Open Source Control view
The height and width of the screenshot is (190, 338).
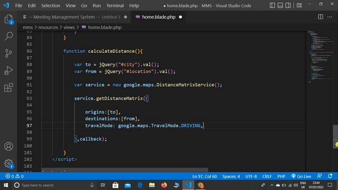click(8, 53)
